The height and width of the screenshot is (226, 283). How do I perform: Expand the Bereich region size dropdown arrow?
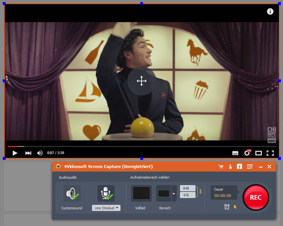coord(174,193)
